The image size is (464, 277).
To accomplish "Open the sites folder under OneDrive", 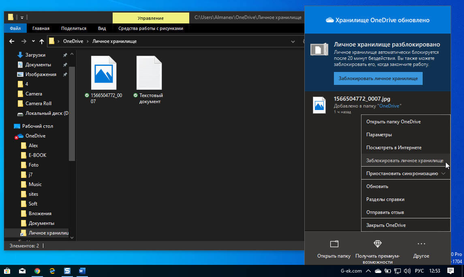I will tap(33, 194).
